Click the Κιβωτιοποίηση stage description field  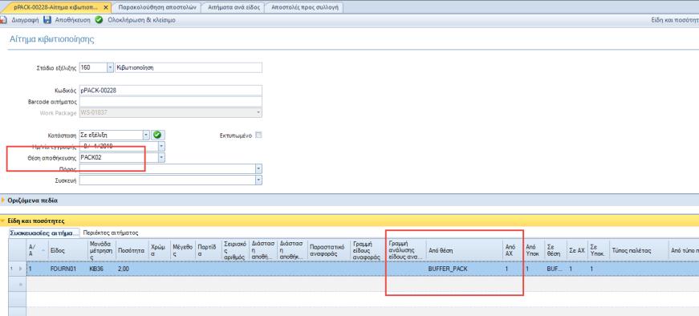pyautogui.click(x=189, y=67)
